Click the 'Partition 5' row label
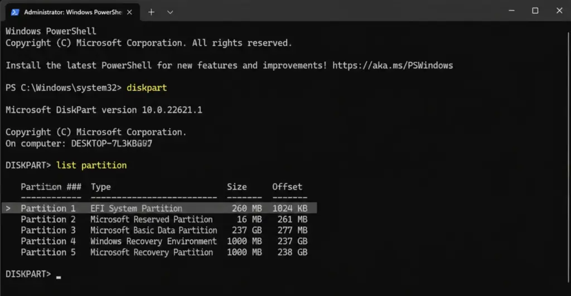 point(48,253)
